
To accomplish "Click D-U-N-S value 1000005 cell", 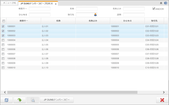I will 127,45.
